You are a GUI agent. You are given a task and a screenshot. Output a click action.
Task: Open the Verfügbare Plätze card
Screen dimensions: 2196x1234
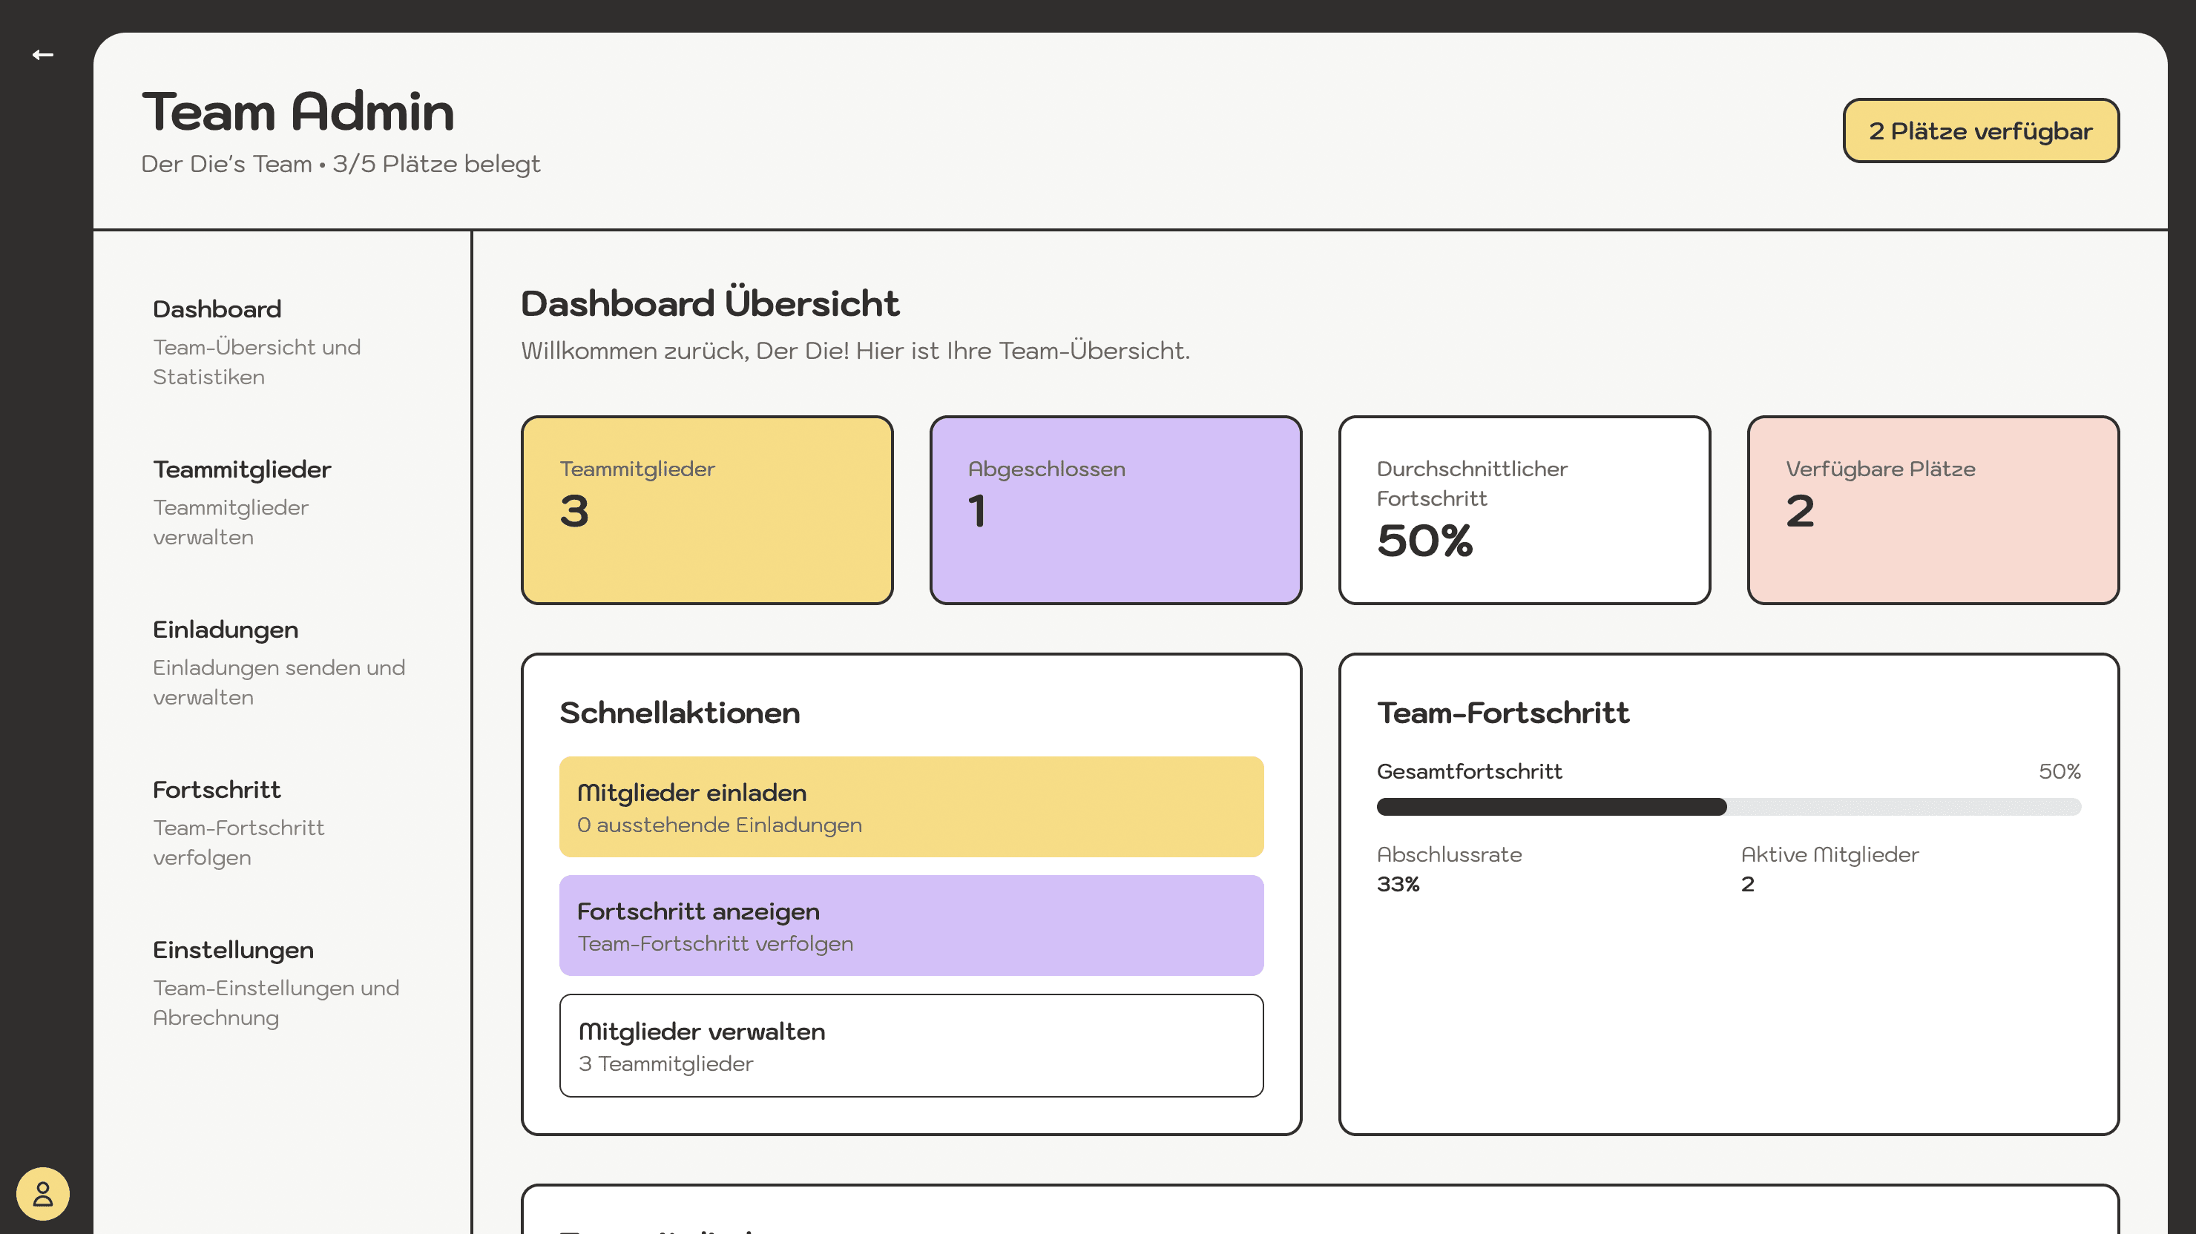point(1933,509)
